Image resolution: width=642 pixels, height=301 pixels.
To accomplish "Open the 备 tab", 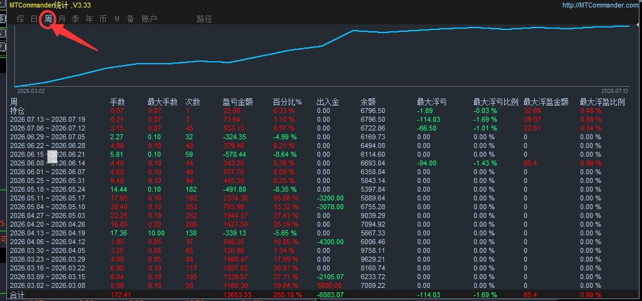I will 131,19.
